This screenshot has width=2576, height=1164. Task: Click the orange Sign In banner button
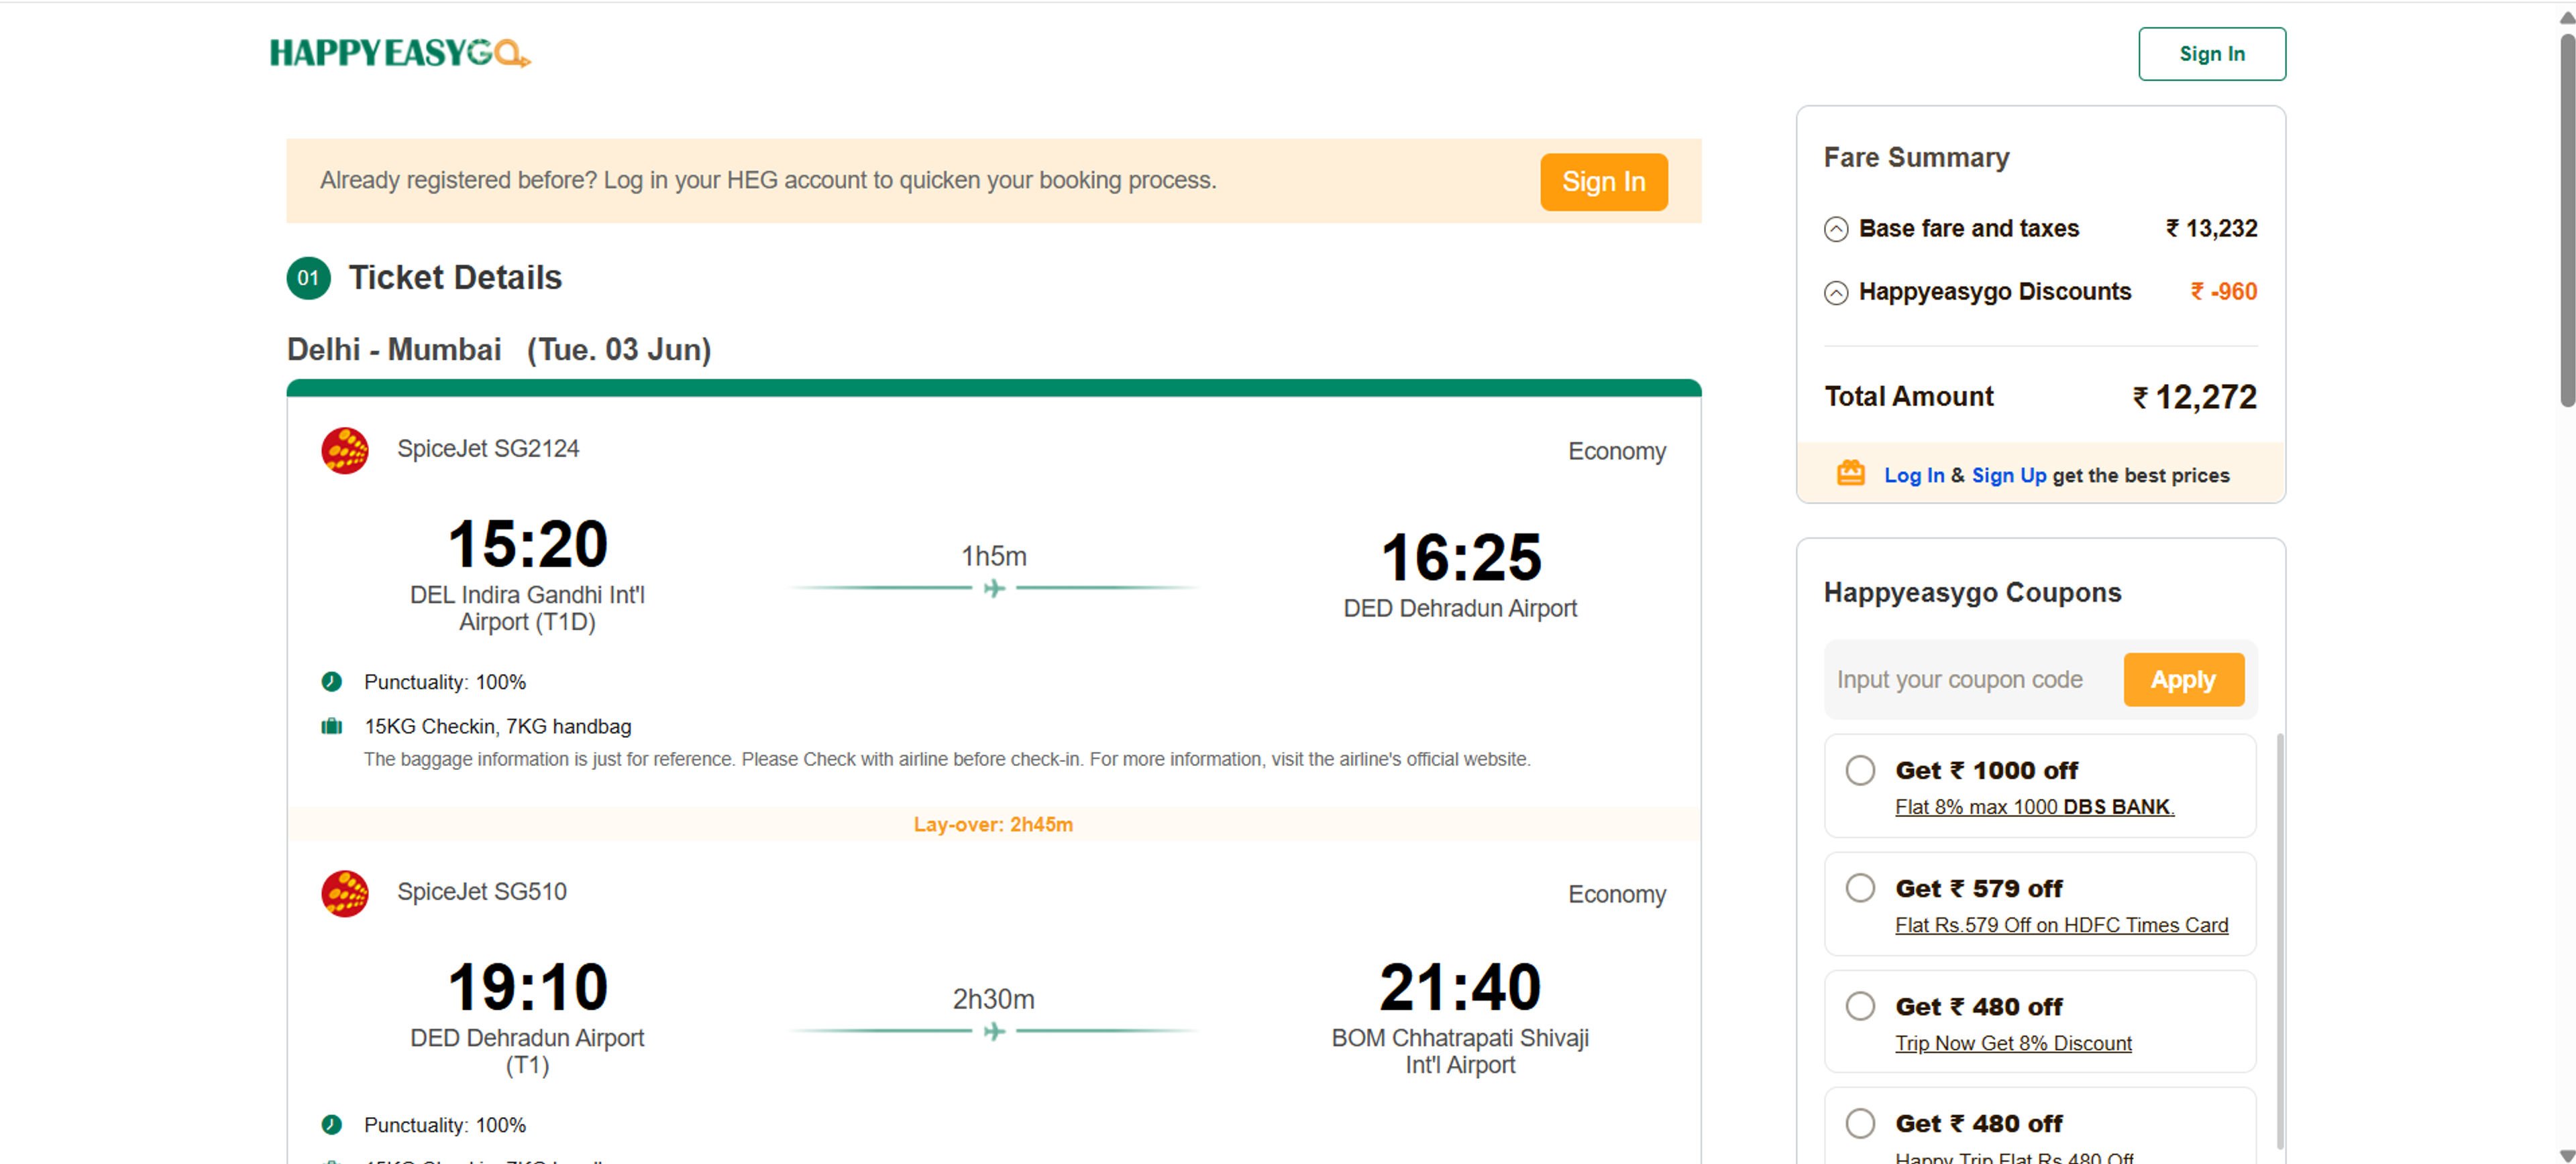click(x=1604, y=182)
